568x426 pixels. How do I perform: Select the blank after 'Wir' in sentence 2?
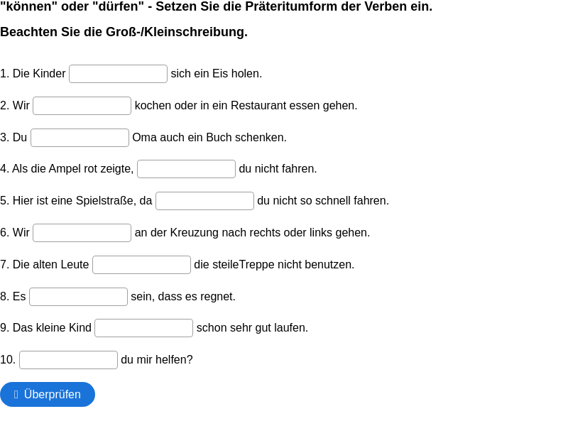pyautogui.click(x=82, y=105)
